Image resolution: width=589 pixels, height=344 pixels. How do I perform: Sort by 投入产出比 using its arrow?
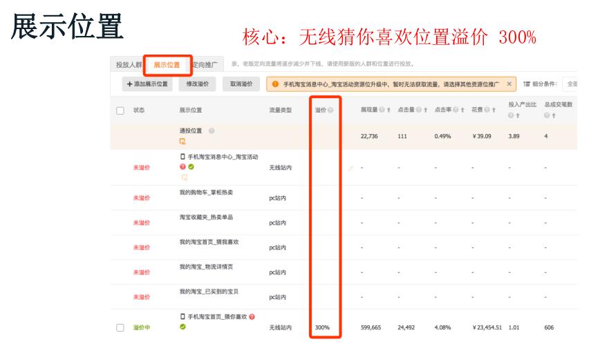(518, 115)
